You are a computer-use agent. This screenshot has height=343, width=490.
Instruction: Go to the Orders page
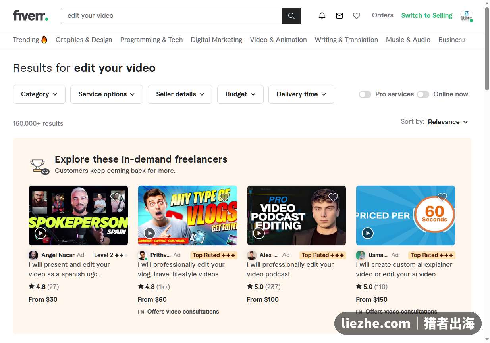pos(383,15)
